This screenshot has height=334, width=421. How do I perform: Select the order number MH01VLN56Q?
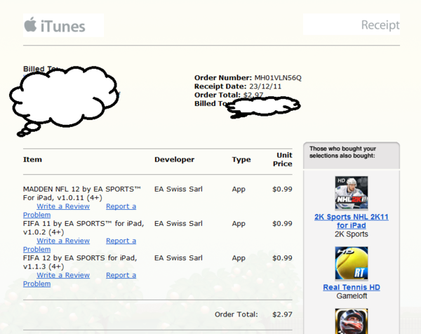[278, 77]
